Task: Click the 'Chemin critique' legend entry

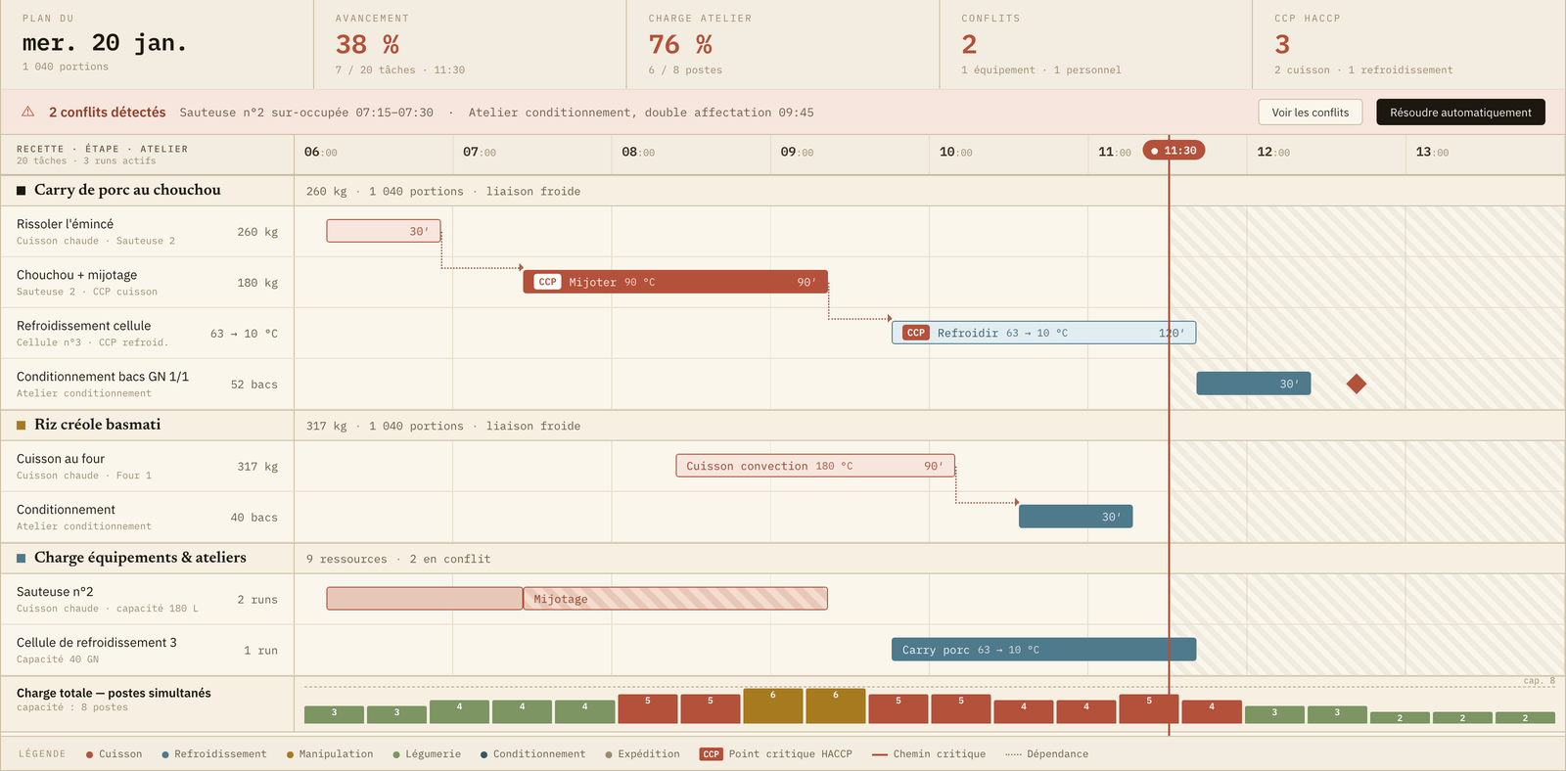Action: (929, 754)
